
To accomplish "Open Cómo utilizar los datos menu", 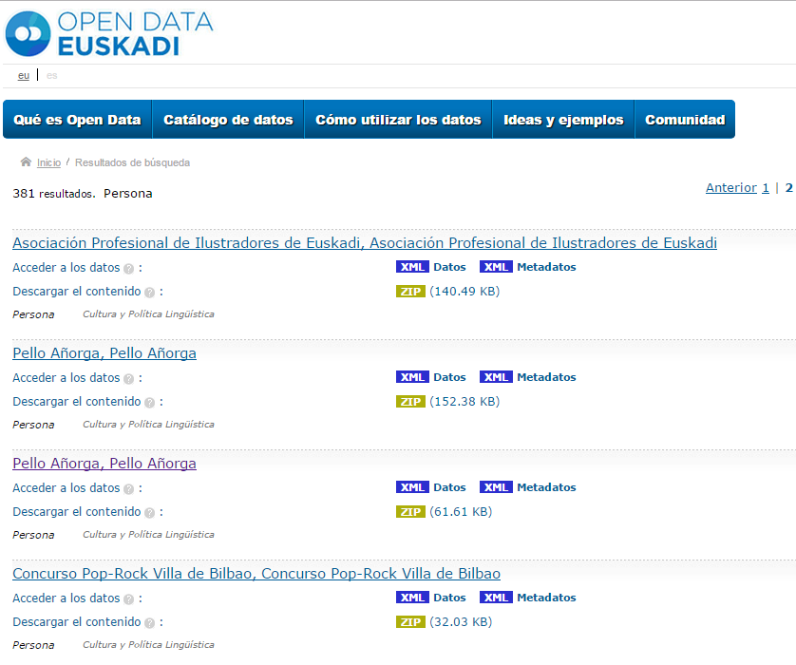I will point(398,120).
